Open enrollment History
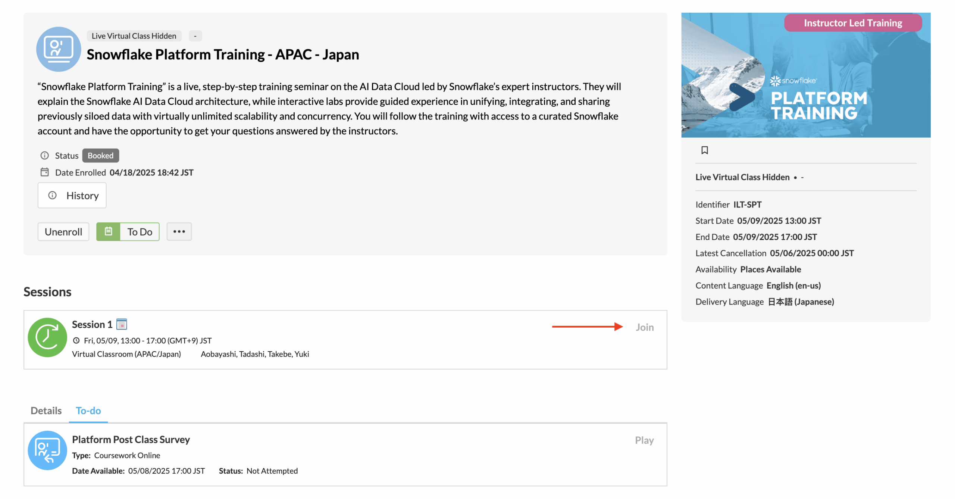Screen dimensions: 955x499 [x=72, y=195]
